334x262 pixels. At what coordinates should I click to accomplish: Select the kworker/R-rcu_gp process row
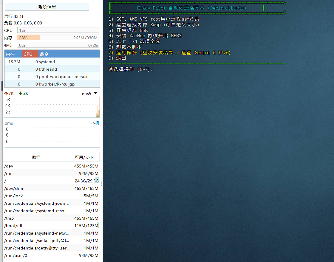click(52, 84)
